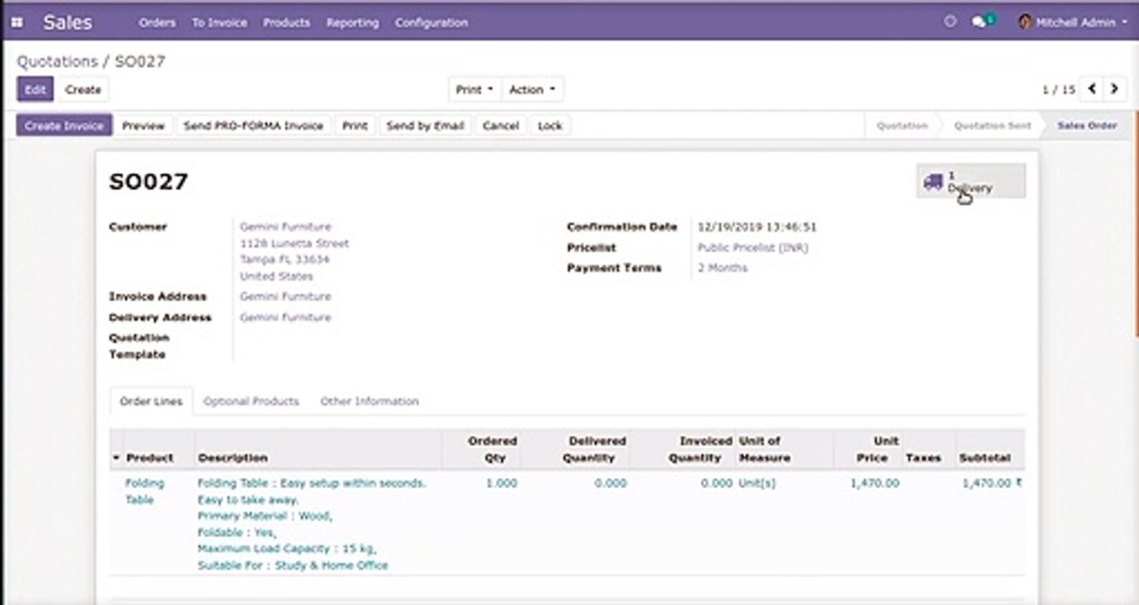Click Subtotal column header
Viewport: 1139px width, 605px height.
coord(985,458)
